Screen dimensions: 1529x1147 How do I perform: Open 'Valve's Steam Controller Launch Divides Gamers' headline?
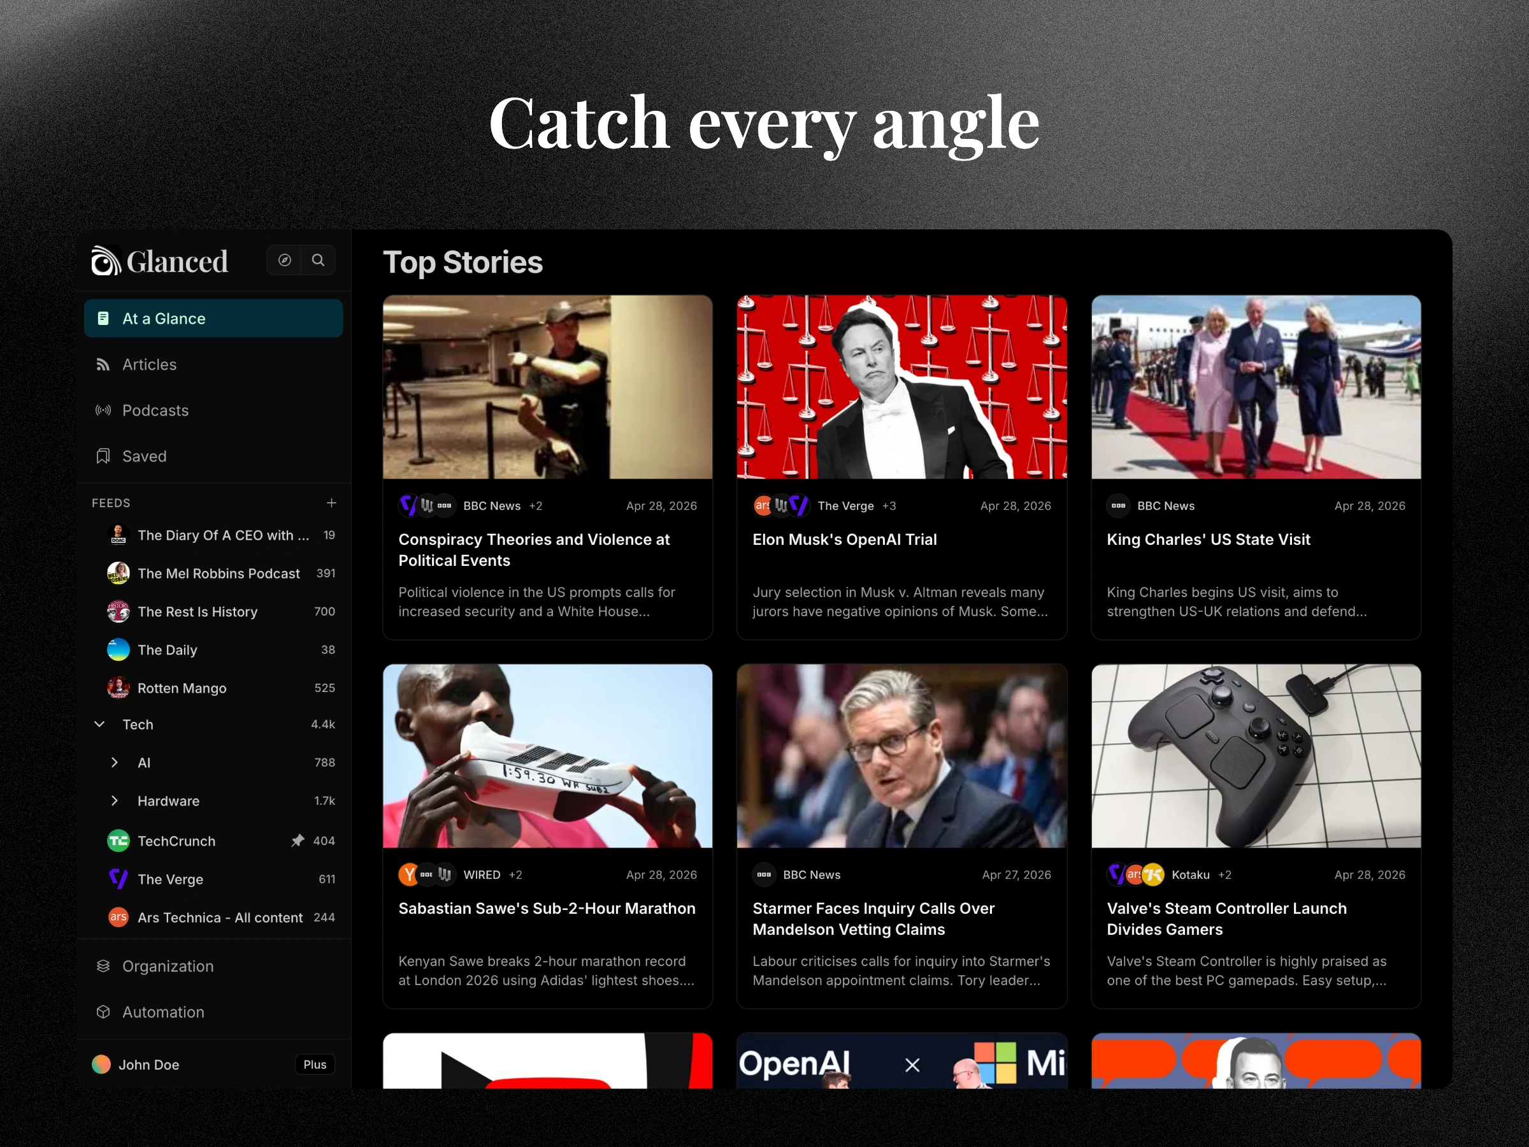coord(1227,919)
